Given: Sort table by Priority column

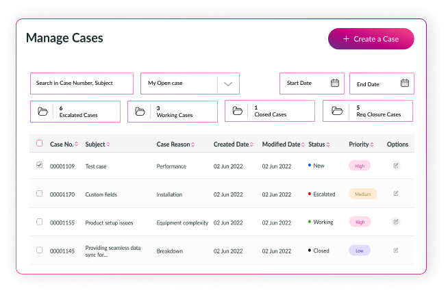Looking at the screenshot, I should pos(362,144).
